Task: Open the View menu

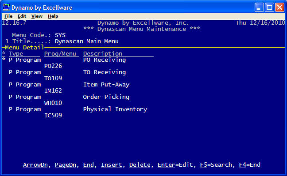Action: [37, 16]
